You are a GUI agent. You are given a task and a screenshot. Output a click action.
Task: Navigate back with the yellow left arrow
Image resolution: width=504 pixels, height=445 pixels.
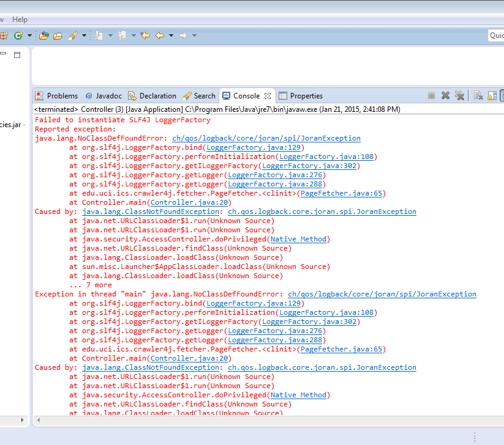click(x=160, y=35)
